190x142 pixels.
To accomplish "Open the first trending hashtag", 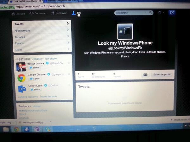I will (x=33, y=111).
